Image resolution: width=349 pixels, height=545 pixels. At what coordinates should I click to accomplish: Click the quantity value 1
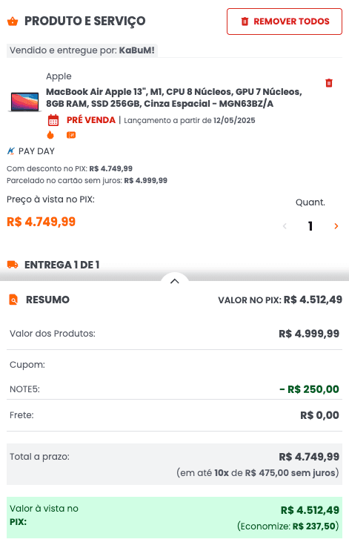click(310, 226)
